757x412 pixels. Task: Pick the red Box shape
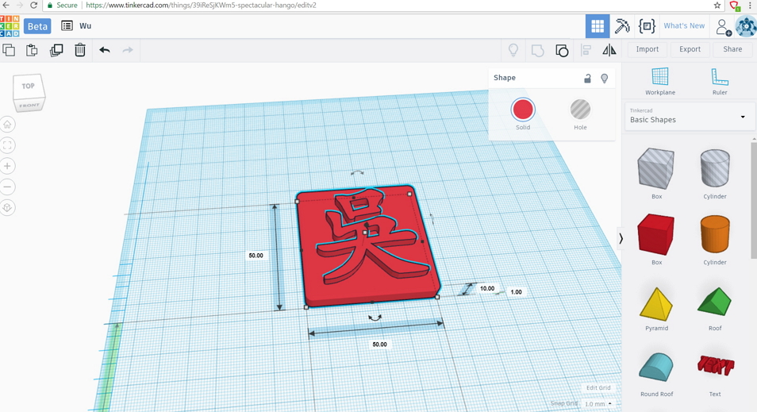[656, 234]
